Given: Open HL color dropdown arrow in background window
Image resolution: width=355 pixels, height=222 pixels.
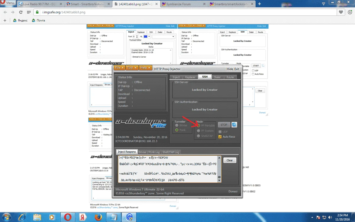Looking at the screenshot, I should point(149,36).
